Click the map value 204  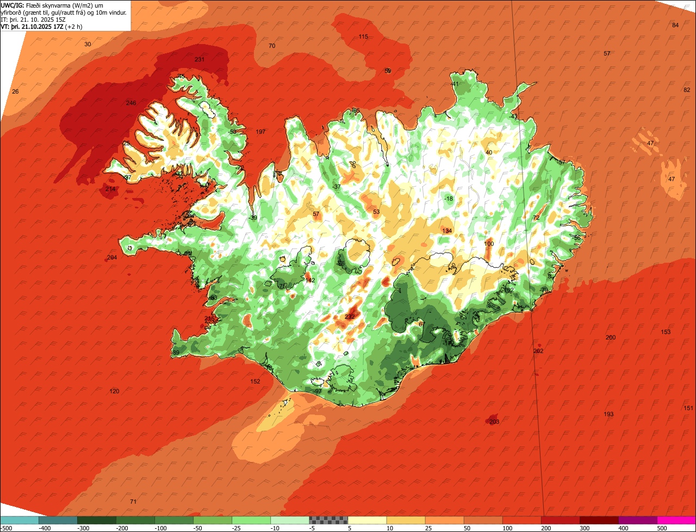(112, 257)
